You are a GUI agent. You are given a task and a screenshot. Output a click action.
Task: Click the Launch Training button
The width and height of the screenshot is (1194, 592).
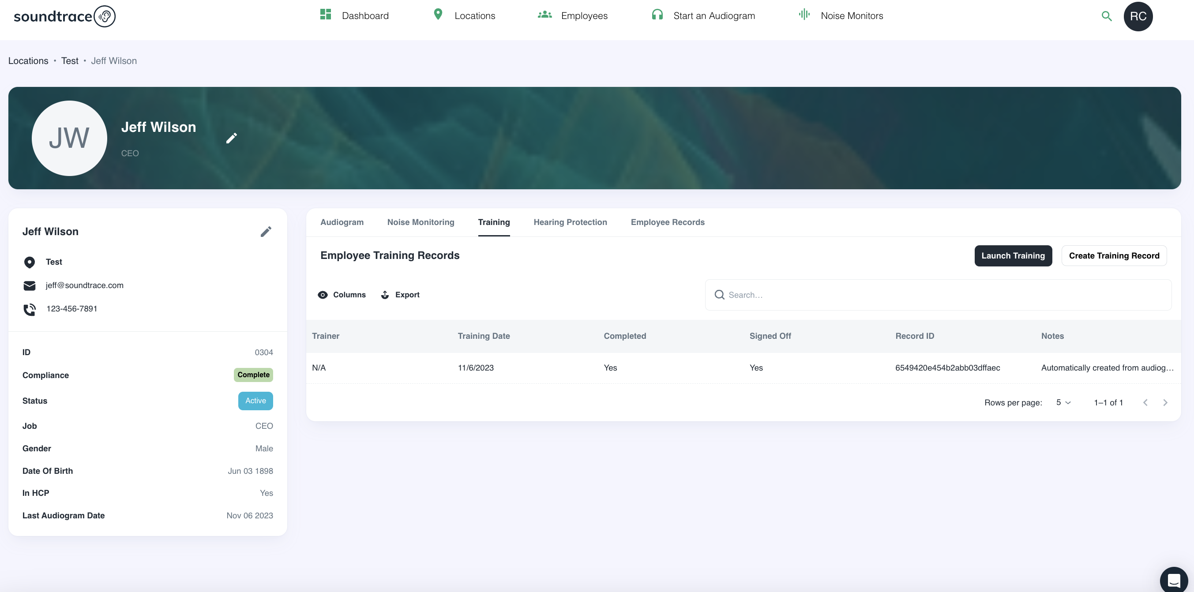click(1013, 256)
